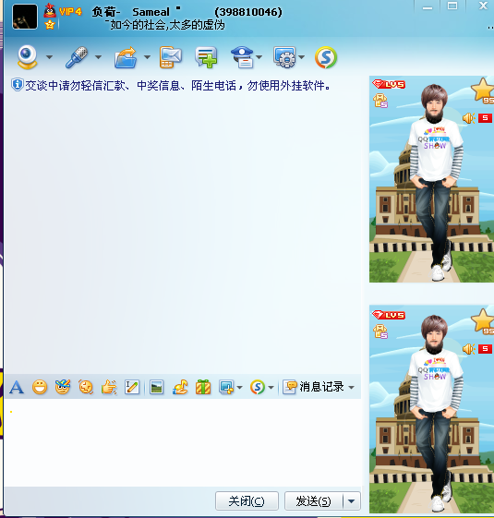Screen dimensions: 494x518
Task: Expand screenshot options dropdown arrow
Action: (239, 387)
